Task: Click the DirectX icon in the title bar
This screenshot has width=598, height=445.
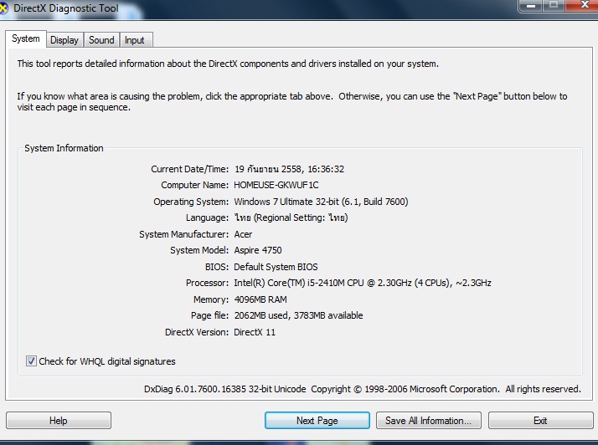Action: click(x=3, y=8)
